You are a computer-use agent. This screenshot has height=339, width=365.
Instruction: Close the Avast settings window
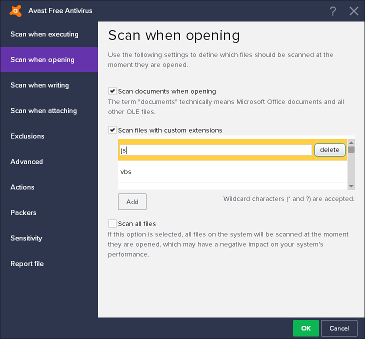pos(354,11)
